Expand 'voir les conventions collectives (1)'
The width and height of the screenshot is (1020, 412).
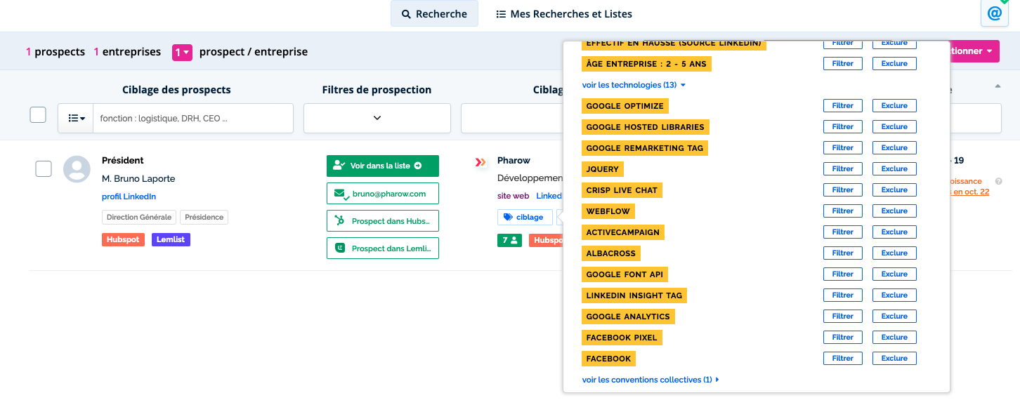[650, 380]
